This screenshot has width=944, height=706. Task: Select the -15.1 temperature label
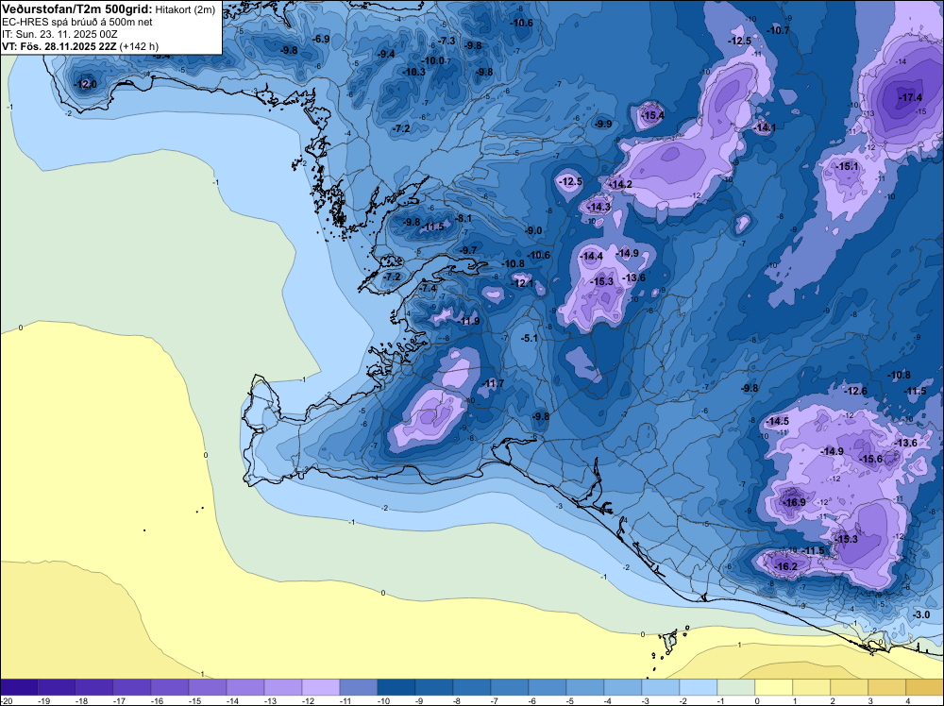pyautogui.click(x=848, y=166)
